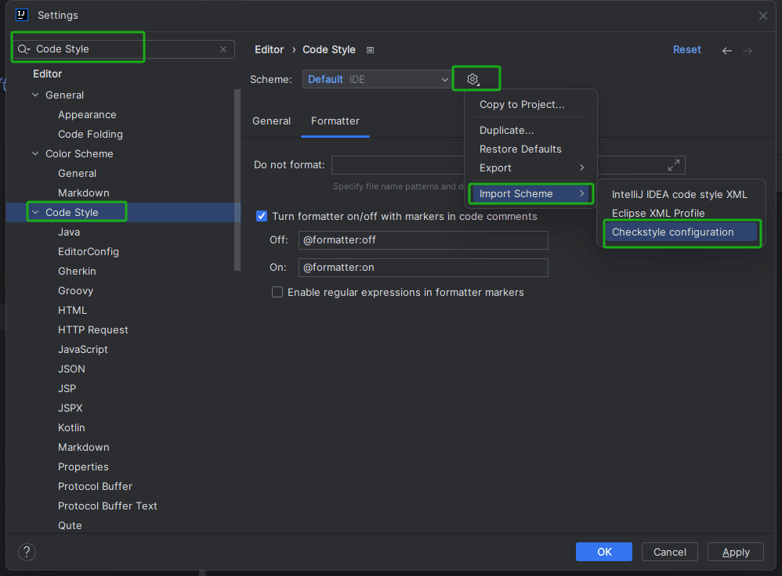Image resolution: width=782 pixels, height=576 pixels.
Task: Open help via the question mark icon
Action: [x=26, y=552]
